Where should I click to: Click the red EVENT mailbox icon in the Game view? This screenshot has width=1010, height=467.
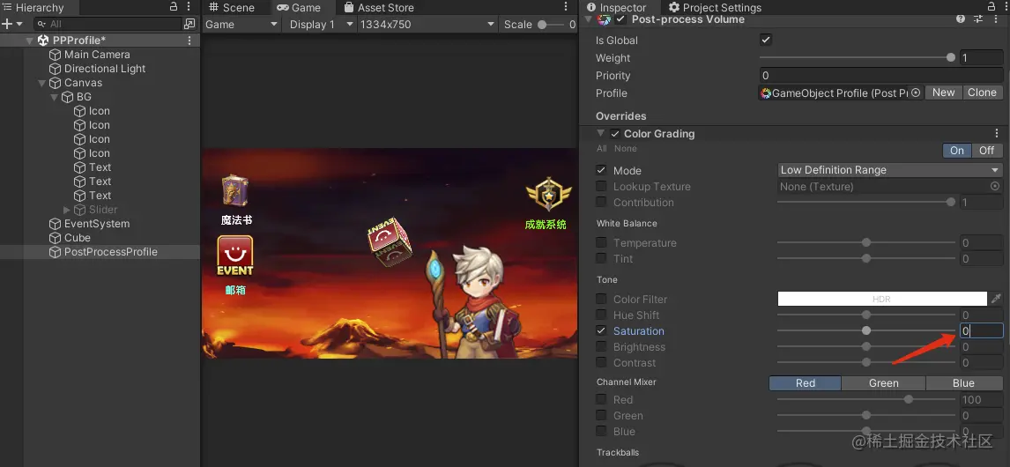pyautogui.click(x=235, y=256)
